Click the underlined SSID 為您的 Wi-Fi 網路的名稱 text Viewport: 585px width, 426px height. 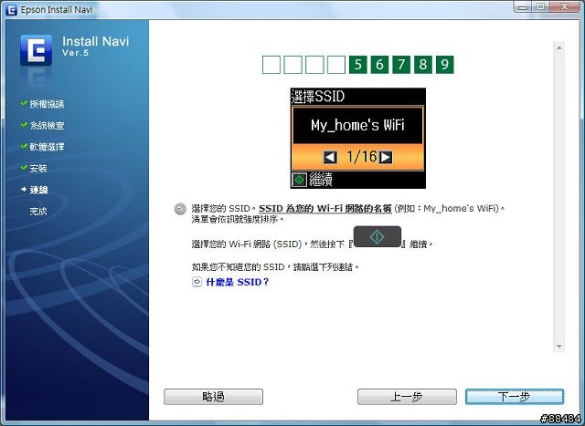pos(325,209)
